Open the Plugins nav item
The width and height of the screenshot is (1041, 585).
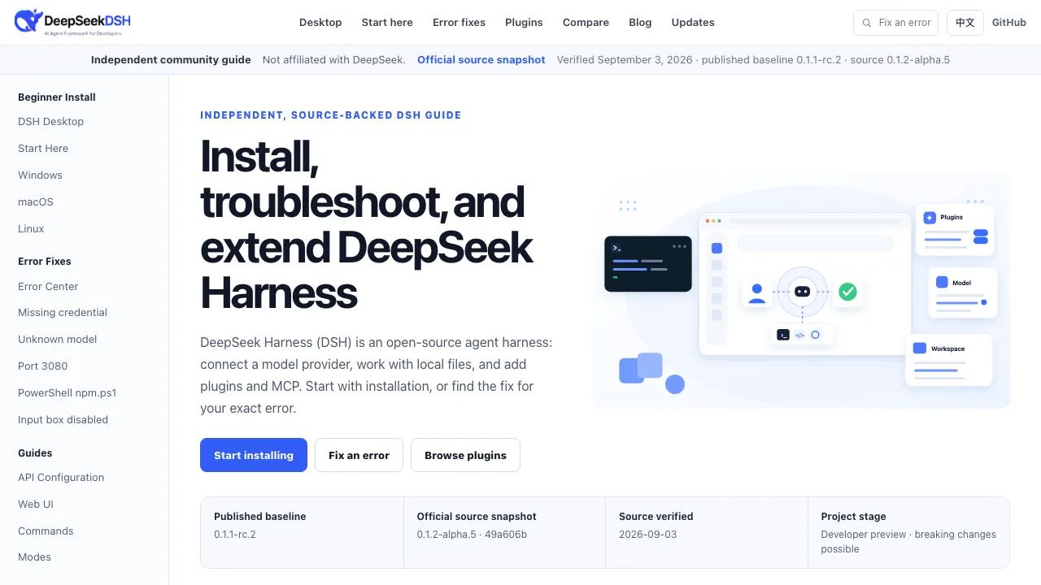point(524,23)
